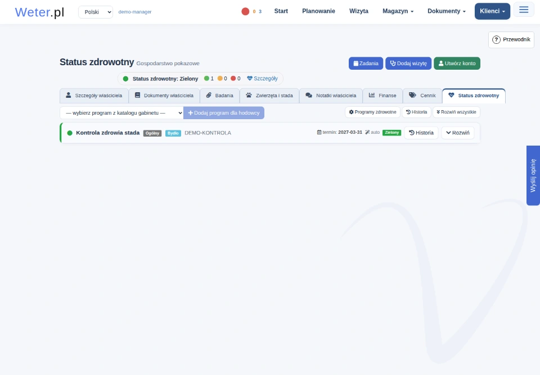Click the red notification circle in header

245,11
